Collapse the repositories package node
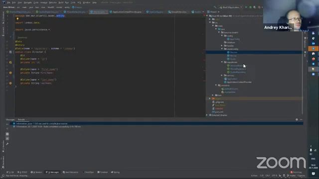Screen dimensions: 319x179 pos(222,62)
